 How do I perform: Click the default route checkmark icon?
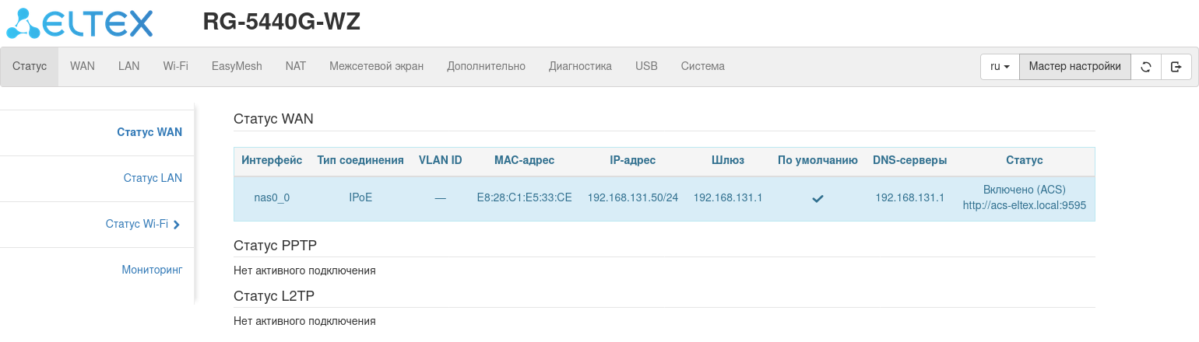click(817, 199)
